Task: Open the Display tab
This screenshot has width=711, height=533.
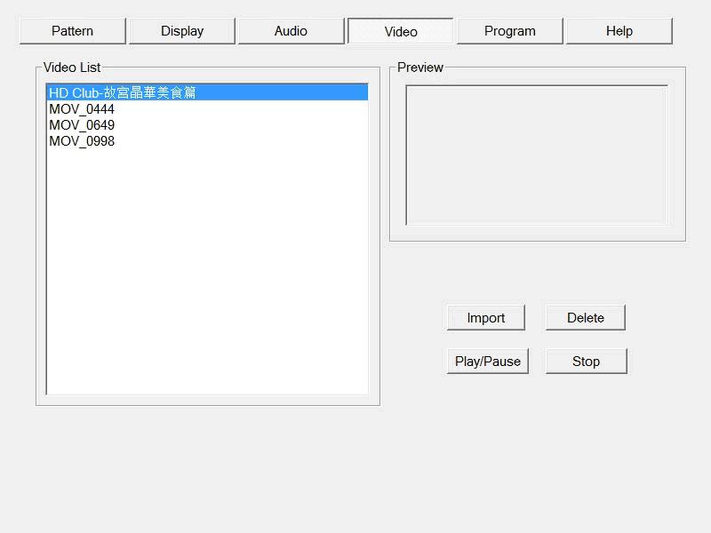Action: [x=182, y=31]
